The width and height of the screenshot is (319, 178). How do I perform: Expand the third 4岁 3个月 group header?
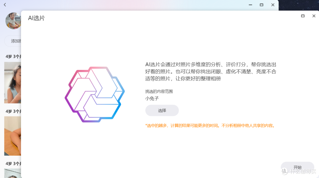(13, 164)
